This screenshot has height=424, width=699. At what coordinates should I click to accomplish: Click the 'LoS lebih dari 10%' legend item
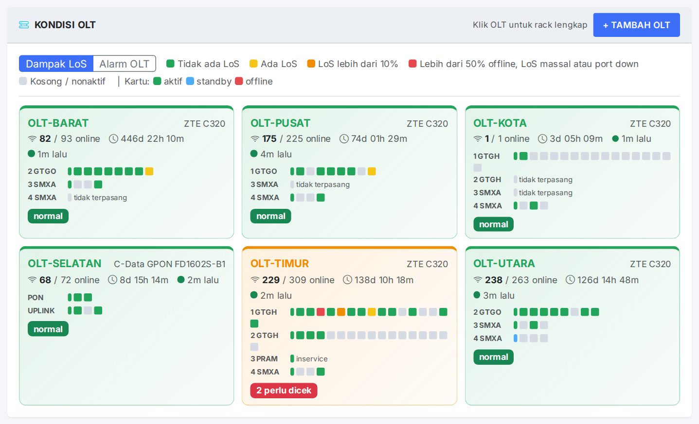[353, 64]
